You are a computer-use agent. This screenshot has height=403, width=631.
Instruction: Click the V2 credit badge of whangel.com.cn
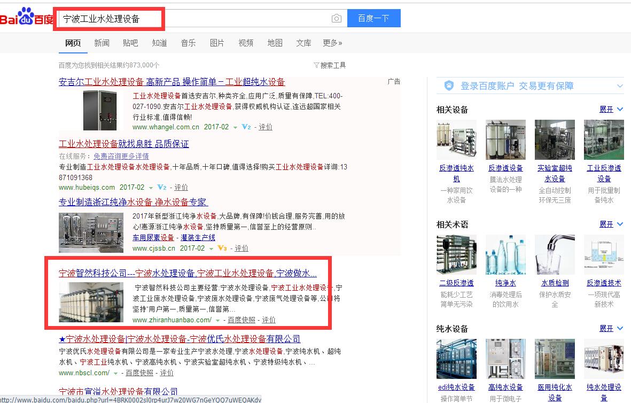pyautogui.click(x=246, y=127)
